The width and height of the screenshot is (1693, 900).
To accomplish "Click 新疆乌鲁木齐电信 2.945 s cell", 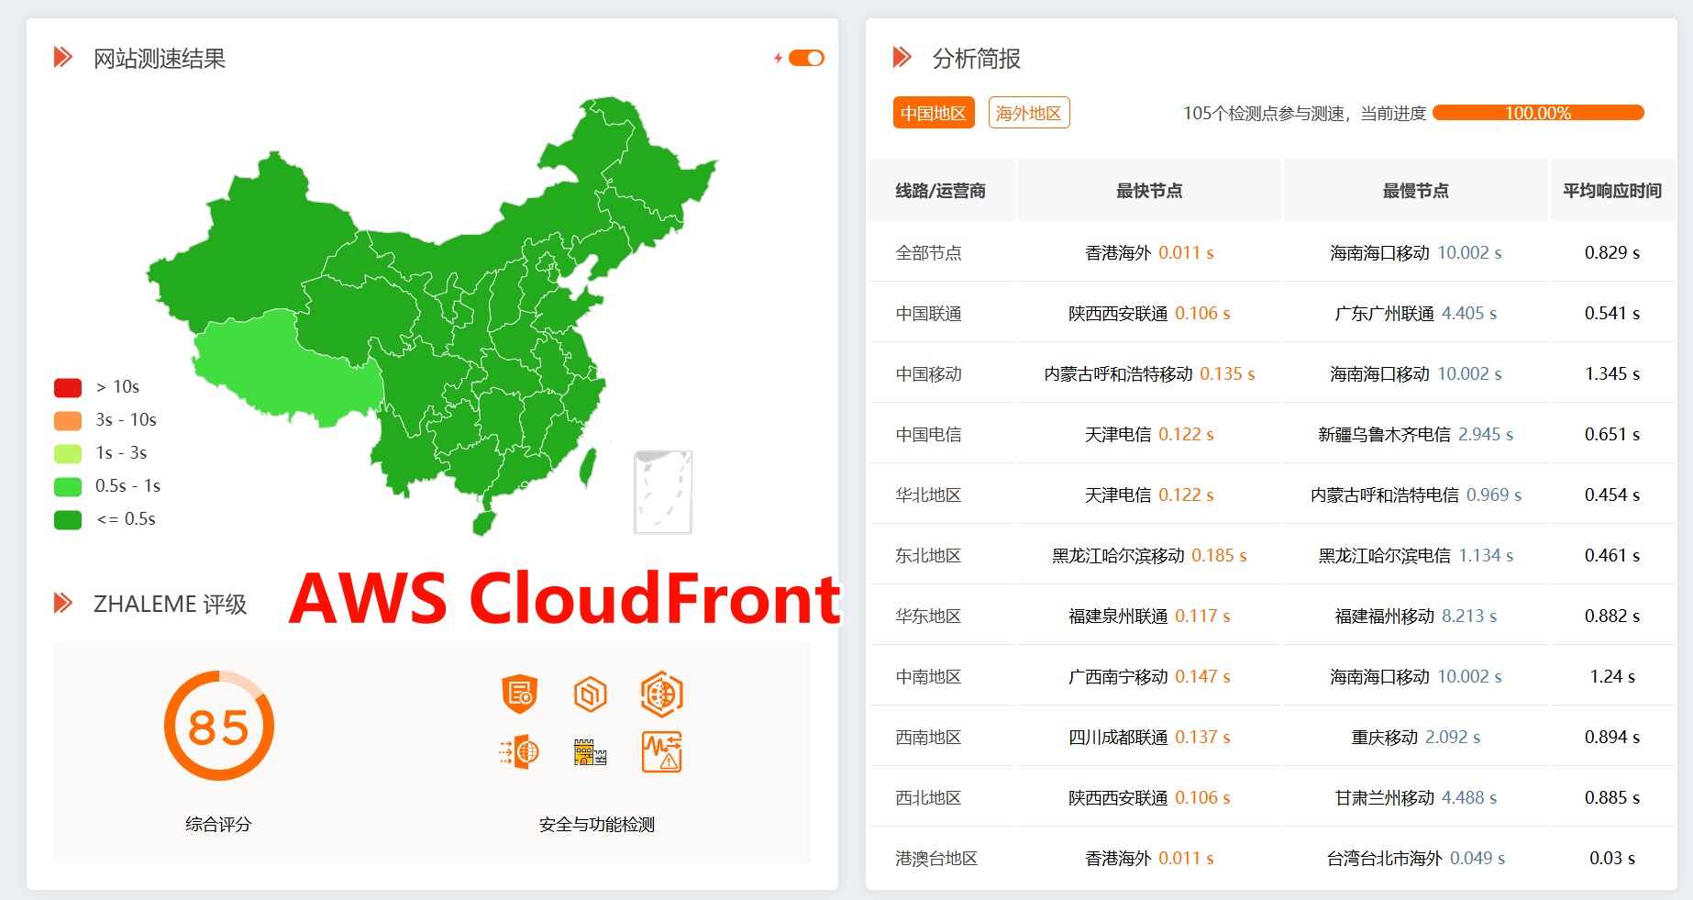I will coord(1416,434).
